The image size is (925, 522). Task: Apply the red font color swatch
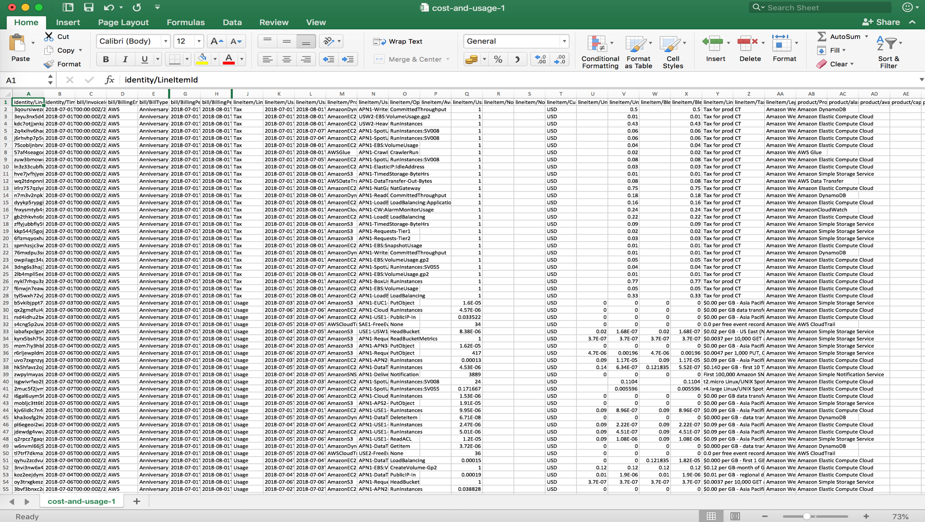(229, 59)
